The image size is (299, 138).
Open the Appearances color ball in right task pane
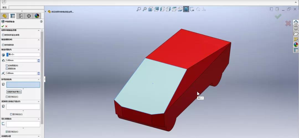pos(296,44)
